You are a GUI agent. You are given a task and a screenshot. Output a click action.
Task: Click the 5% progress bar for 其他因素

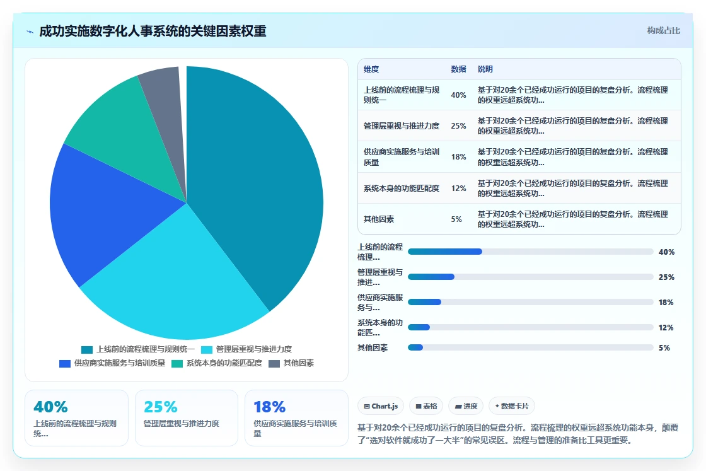point(530,347)
